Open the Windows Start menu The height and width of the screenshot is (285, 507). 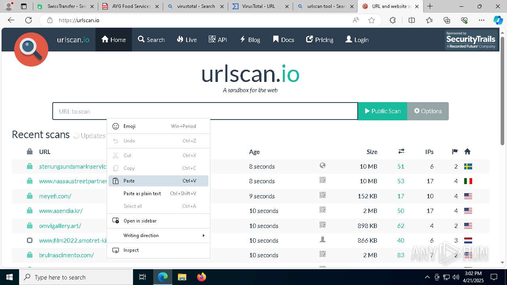[x=9, y=277]
